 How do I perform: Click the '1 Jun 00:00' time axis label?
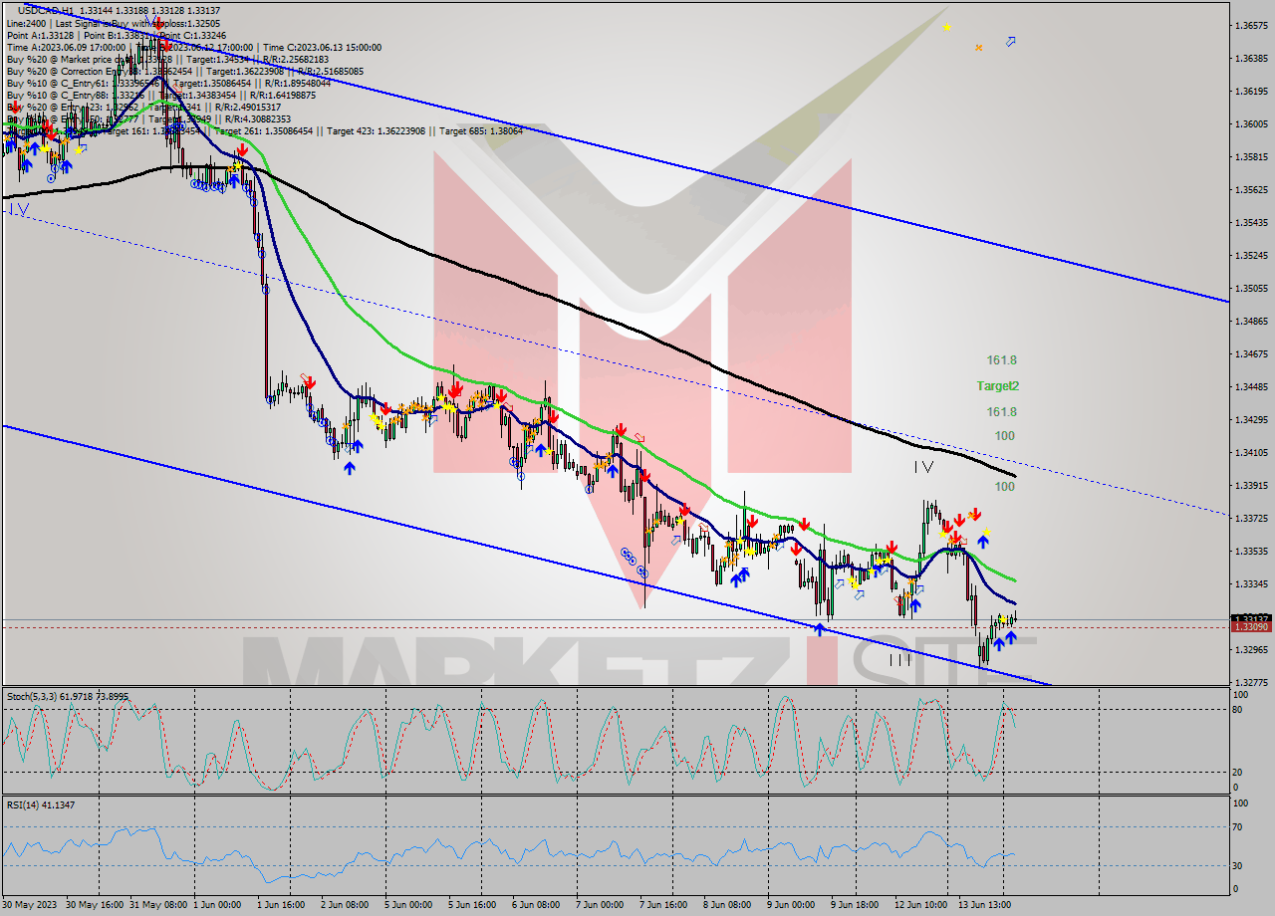coord(217,905)
